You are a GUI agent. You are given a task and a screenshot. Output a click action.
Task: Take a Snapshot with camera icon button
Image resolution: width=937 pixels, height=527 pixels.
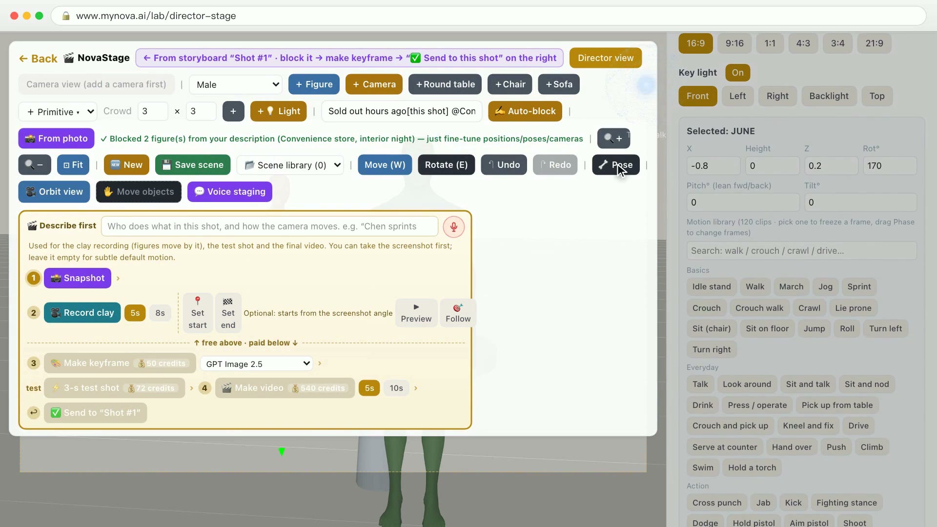78,278
